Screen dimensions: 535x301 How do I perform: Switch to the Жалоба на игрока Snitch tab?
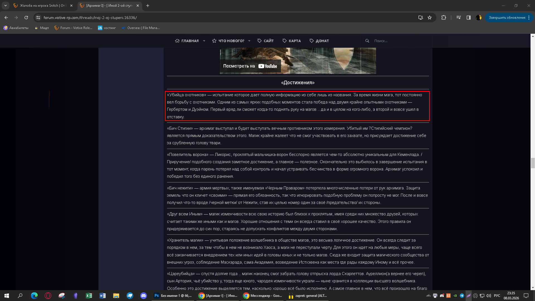coord(42,6)
